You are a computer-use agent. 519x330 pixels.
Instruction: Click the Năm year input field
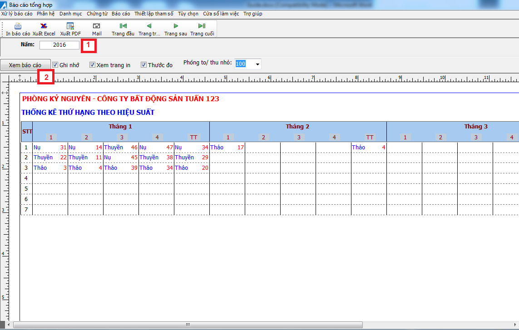(59, 45)
